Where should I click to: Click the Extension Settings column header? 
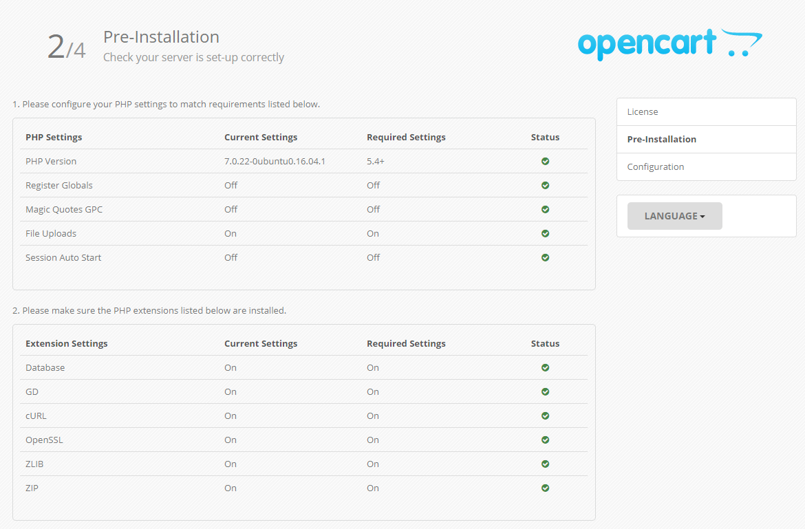(67, 343)
